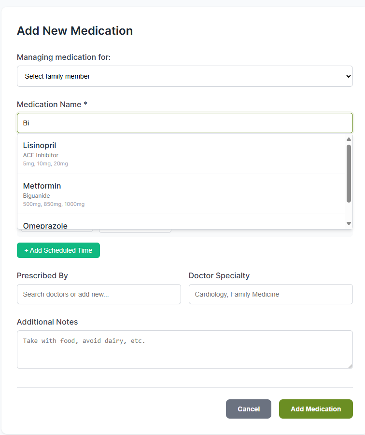Click the Metformin dosage text 500mg, 850mg, 1000mg
This screenshot has width=365, height=435.
[x=54, y=204]
